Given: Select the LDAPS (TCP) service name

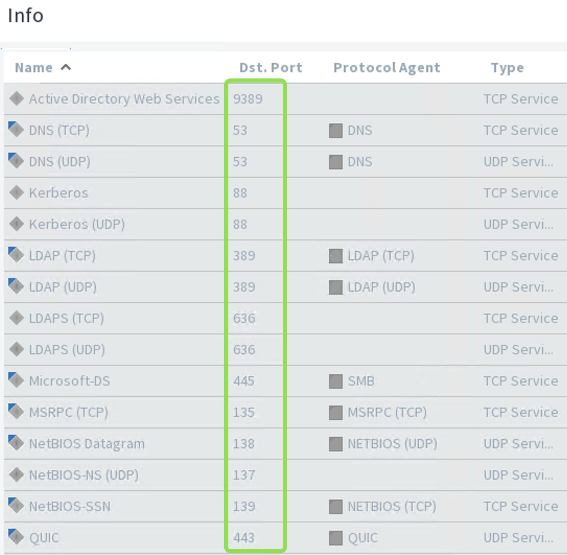Looking at the screenshot, I should (x=66, y=318).
